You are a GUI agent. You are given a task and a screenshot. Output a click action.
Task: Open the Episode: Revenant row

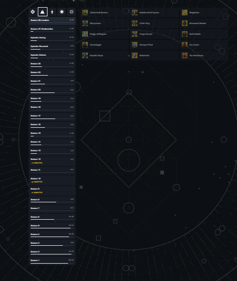52,47
